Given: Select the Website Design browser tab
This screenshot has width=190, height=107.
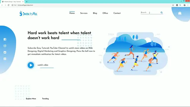Looking at the screenshot, I should click(x=12, y=2).
